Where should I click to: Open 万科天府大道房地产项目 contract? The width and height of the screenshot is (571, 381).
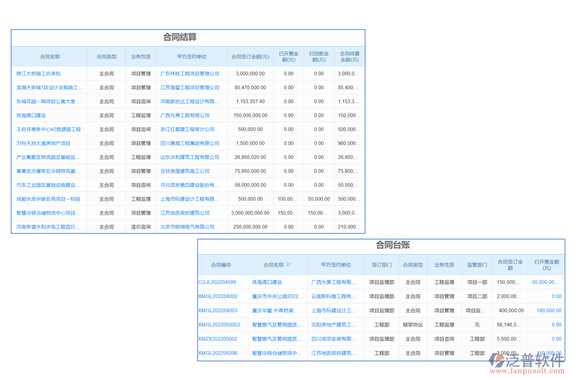click(43, 144)
